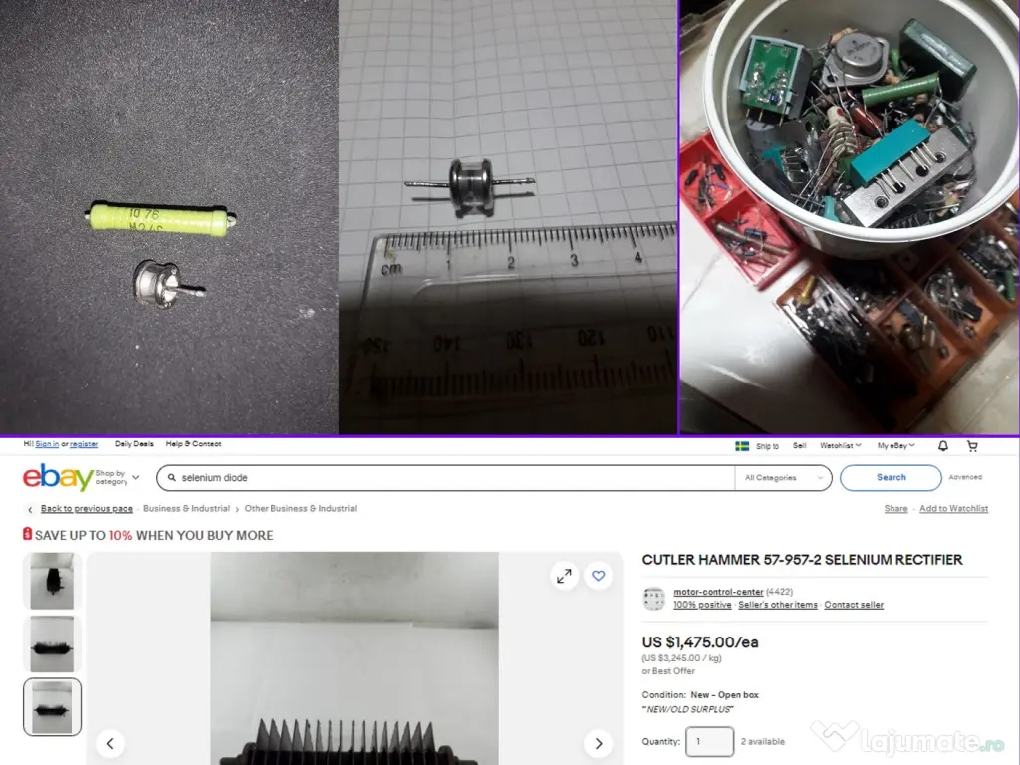Expand product photo with the fullscreen icon

(x=564, y=576)
